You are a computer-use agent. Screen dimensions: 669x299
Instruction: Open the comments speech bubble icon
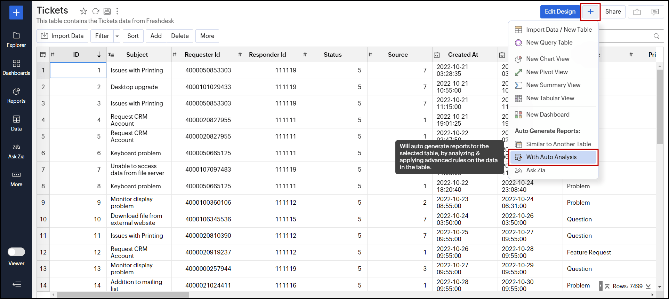[x=655, y=12]
